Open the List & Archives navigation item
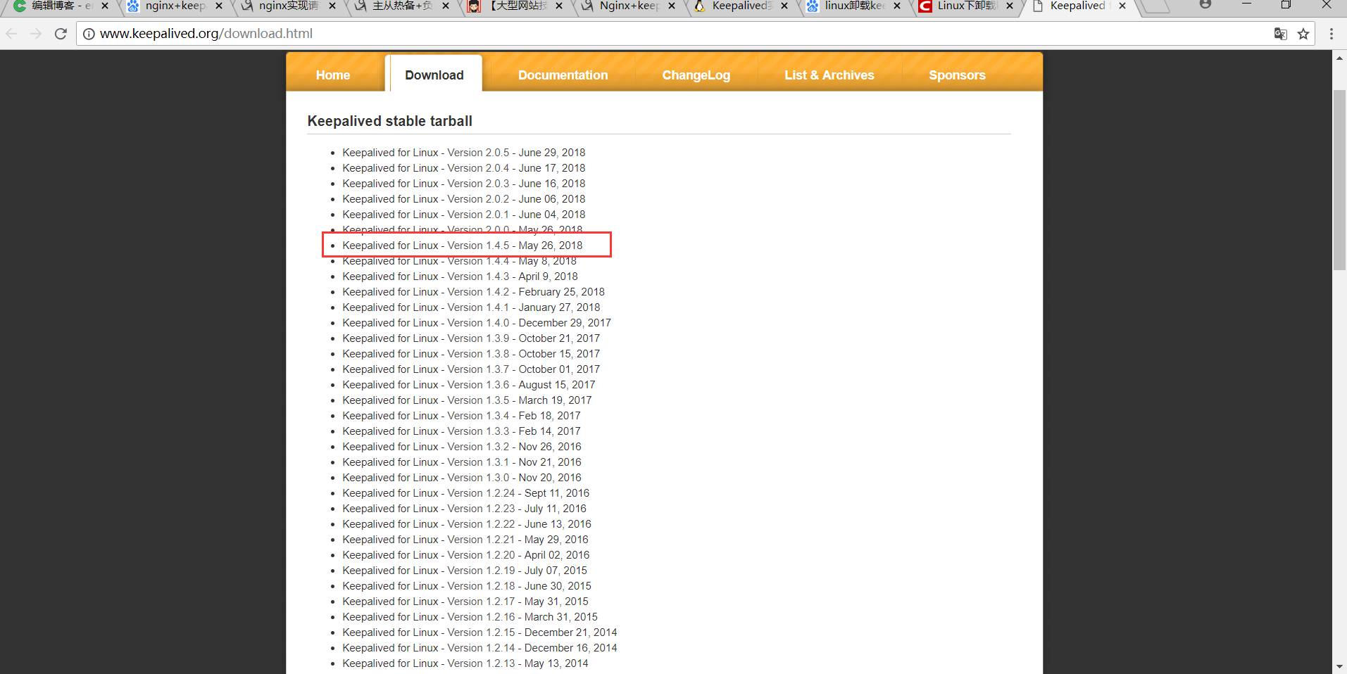 829,75
